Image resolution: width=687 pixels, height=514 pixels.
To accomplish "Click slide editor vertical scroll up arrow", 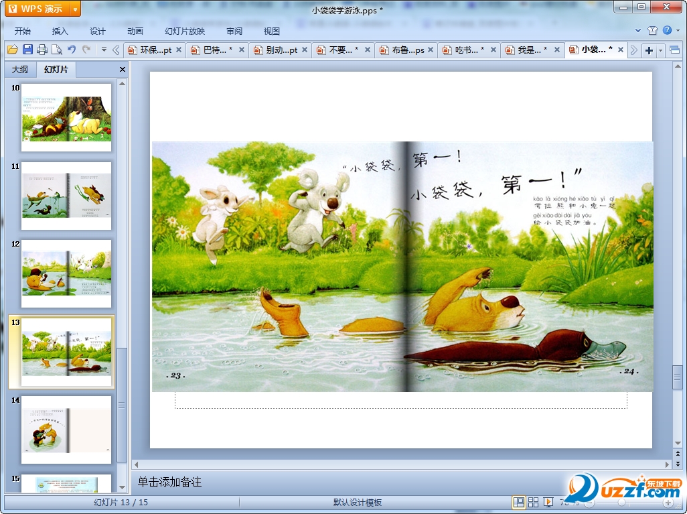I will pos(678,66).
